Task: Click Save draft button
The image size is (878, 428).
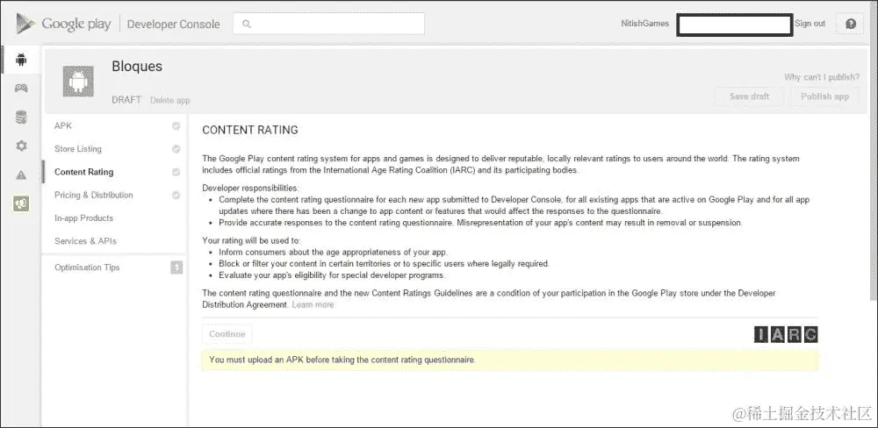Action: [x=749, y=96]
